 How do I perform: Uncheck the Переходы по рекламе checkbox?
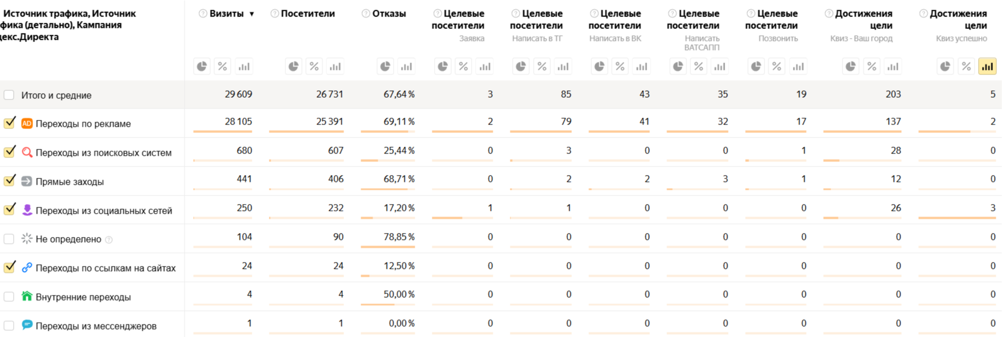pyautogui.click(x=9, y=123)
